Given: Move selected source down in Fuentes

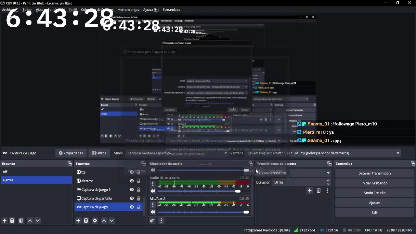Looking at the screenshot, I should tap(111, 221).
